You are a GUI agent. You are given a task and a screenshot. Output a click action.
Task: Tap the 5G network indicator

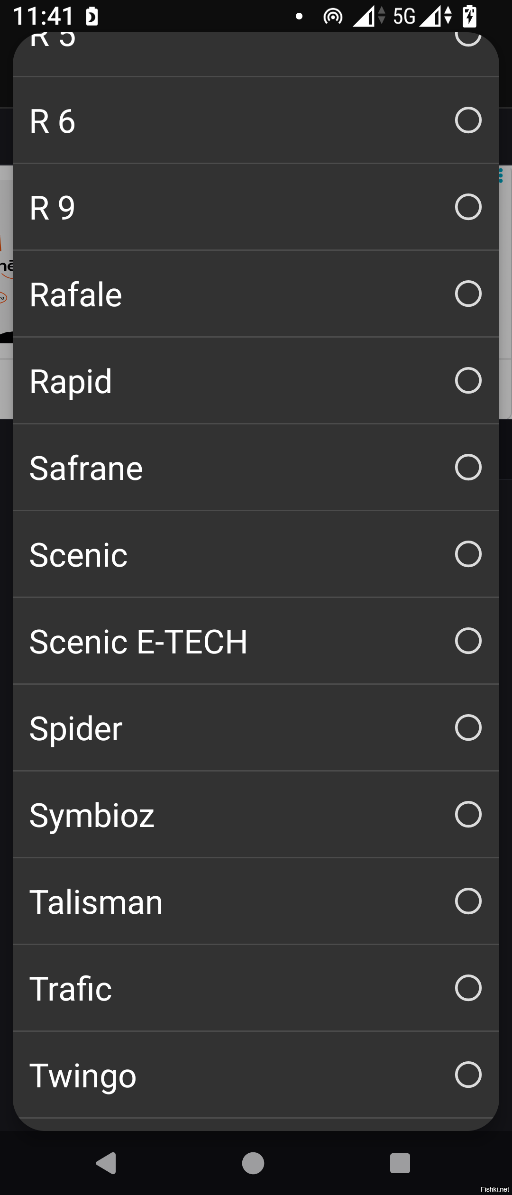(404, 17)
